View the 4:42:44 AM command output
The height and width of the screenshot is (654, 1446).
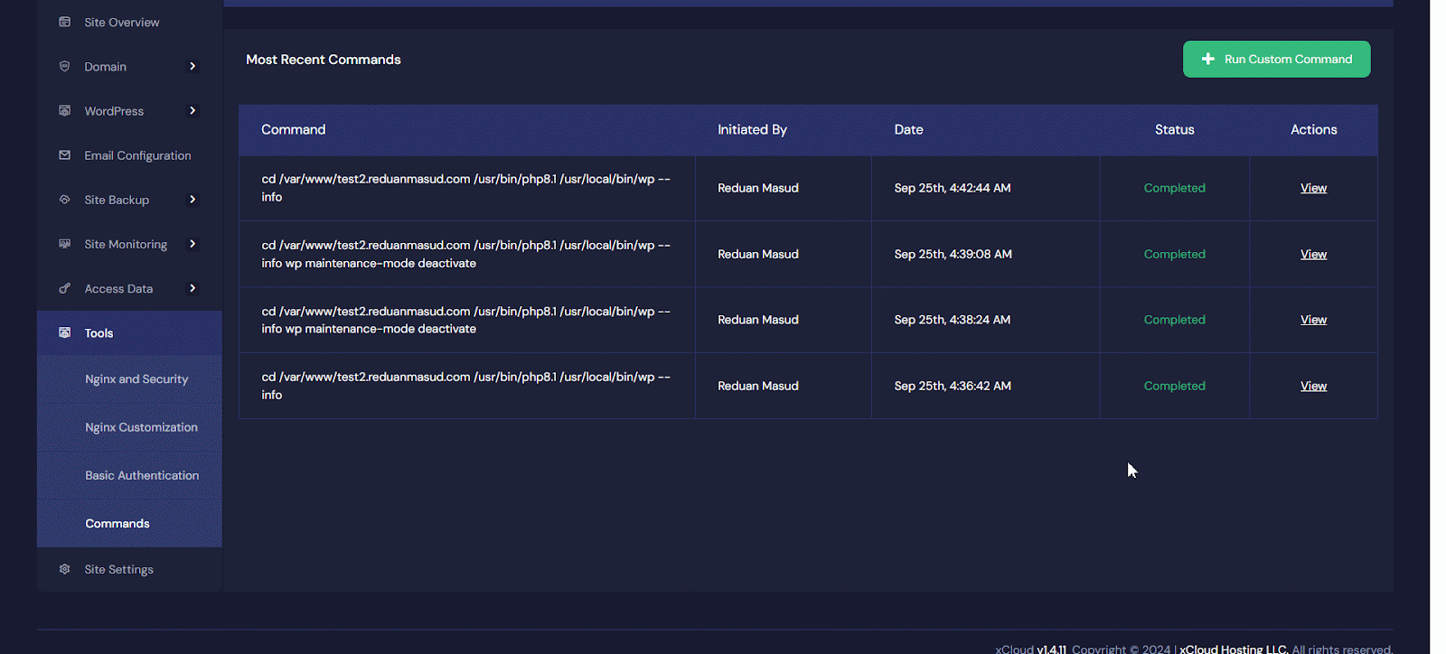(x=1313, y=188)
